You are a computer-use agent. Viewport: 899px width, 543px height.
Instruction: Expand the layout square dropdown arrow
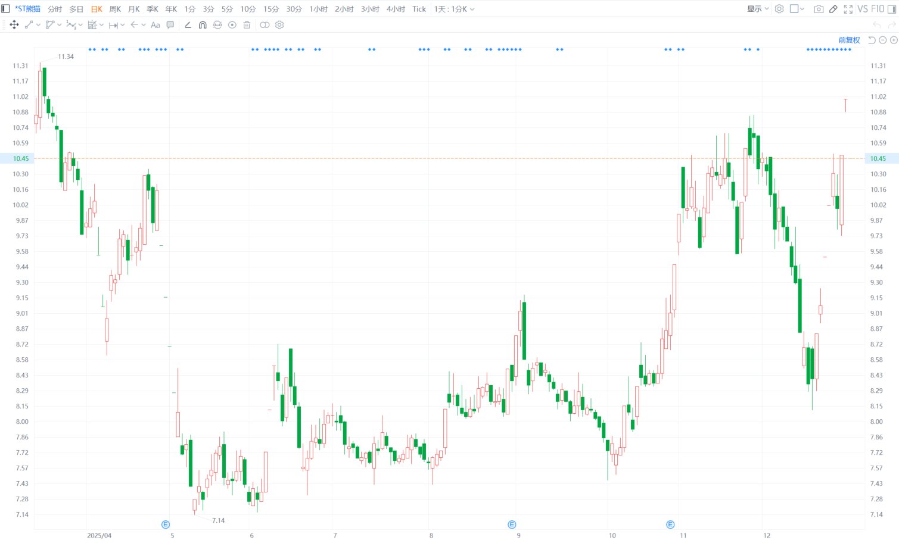pyautogui.click(x=802, y=9)
